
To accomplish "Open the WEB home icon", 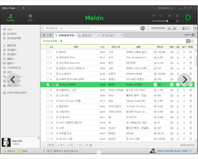I will click(x=30, y=18).
